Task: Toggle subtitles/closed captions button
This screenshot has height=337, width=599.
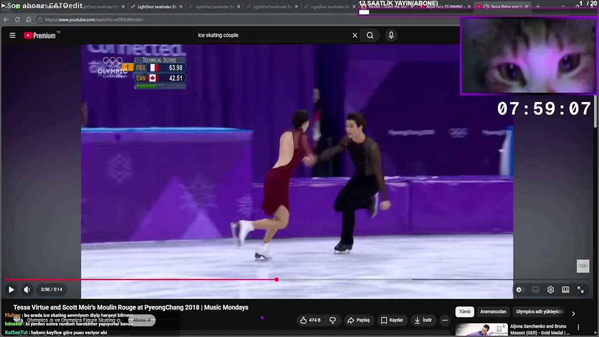Action: 536,290
